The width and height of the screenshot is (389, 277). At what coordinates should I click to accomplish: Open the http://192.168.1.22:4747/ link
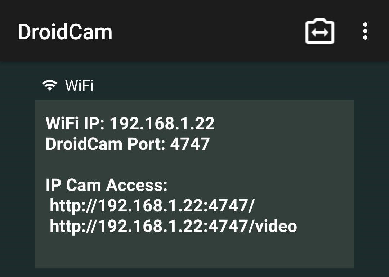coord(152,206)
